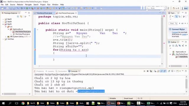
Task: Collapse the src folder
Action: point(6,27)
